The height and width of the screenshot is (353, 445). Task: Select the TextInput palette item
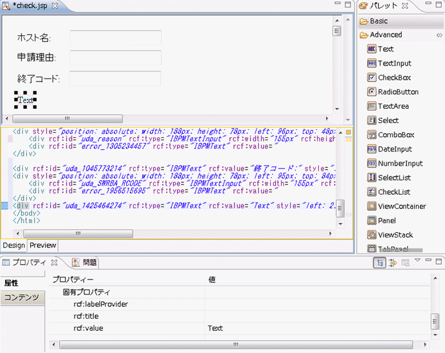point(394,63)
